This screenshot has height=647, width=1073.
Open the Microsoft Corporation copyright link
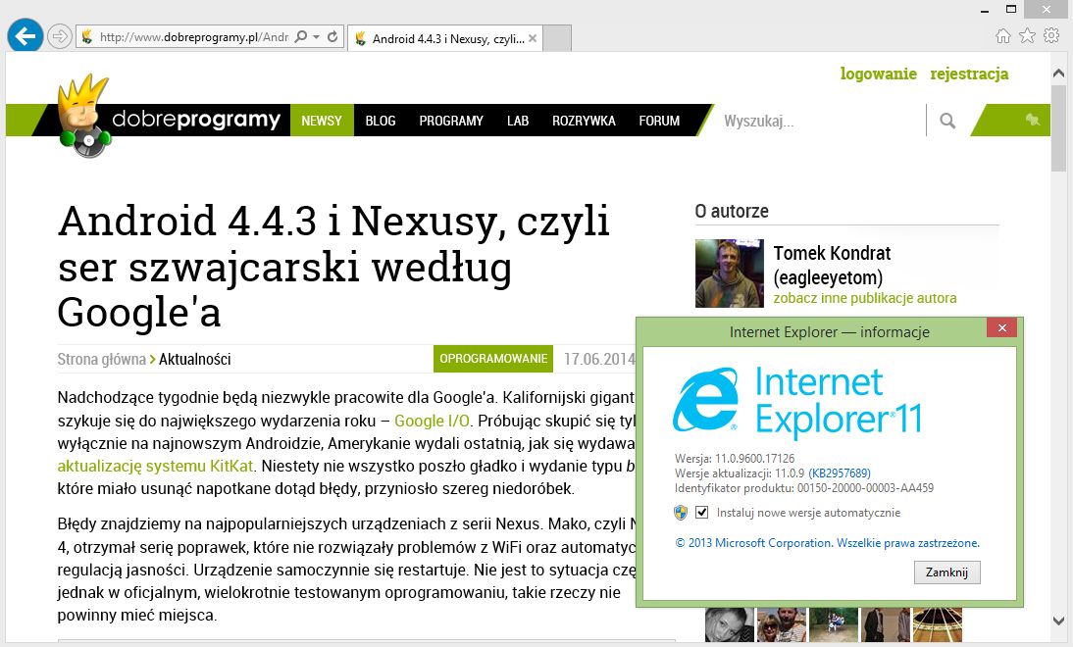(x=828, y=543)
